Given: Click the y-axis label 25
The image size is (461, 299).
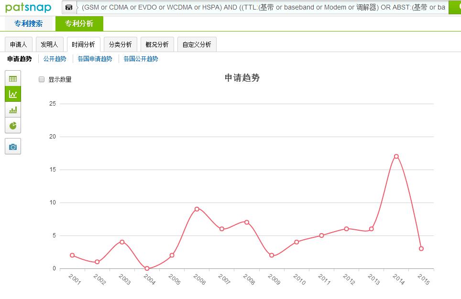Looking at the screenshot, I should tap(53, 103).
